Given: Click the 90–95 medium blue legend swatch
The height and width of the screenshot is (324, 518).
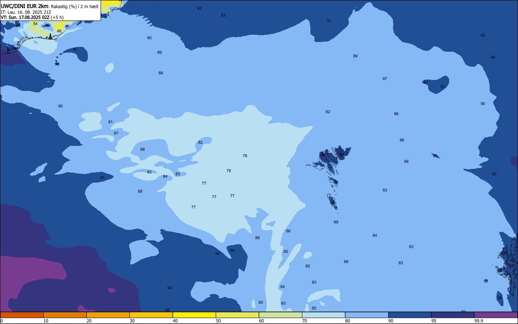Looking at the screenshot, I should 410,315.
